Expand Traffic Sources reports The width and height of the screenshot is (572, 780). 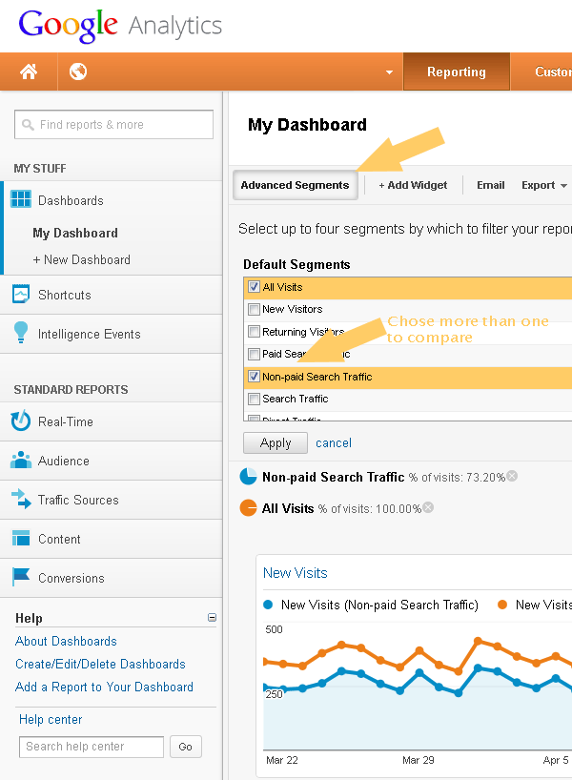78,500
